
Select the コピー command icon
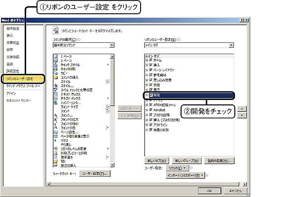[56, 73]
